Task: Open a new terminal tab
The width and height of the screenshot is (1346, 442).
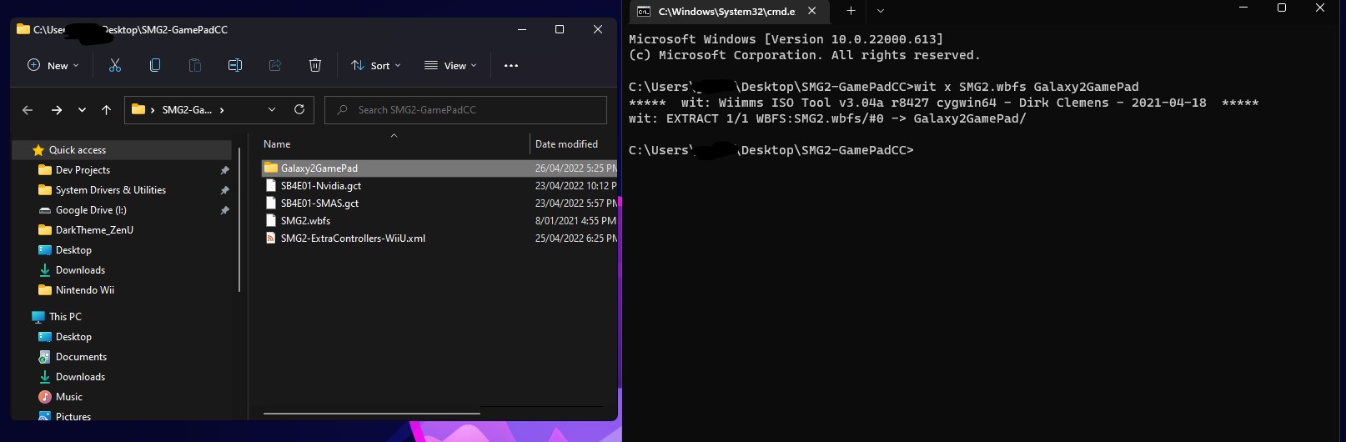Action: coord(851,11)
